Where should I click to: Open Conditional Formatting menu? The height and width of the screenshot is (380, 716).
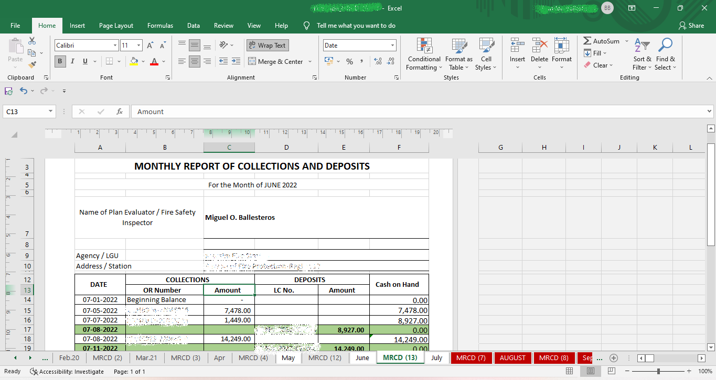tap(424, 54)
